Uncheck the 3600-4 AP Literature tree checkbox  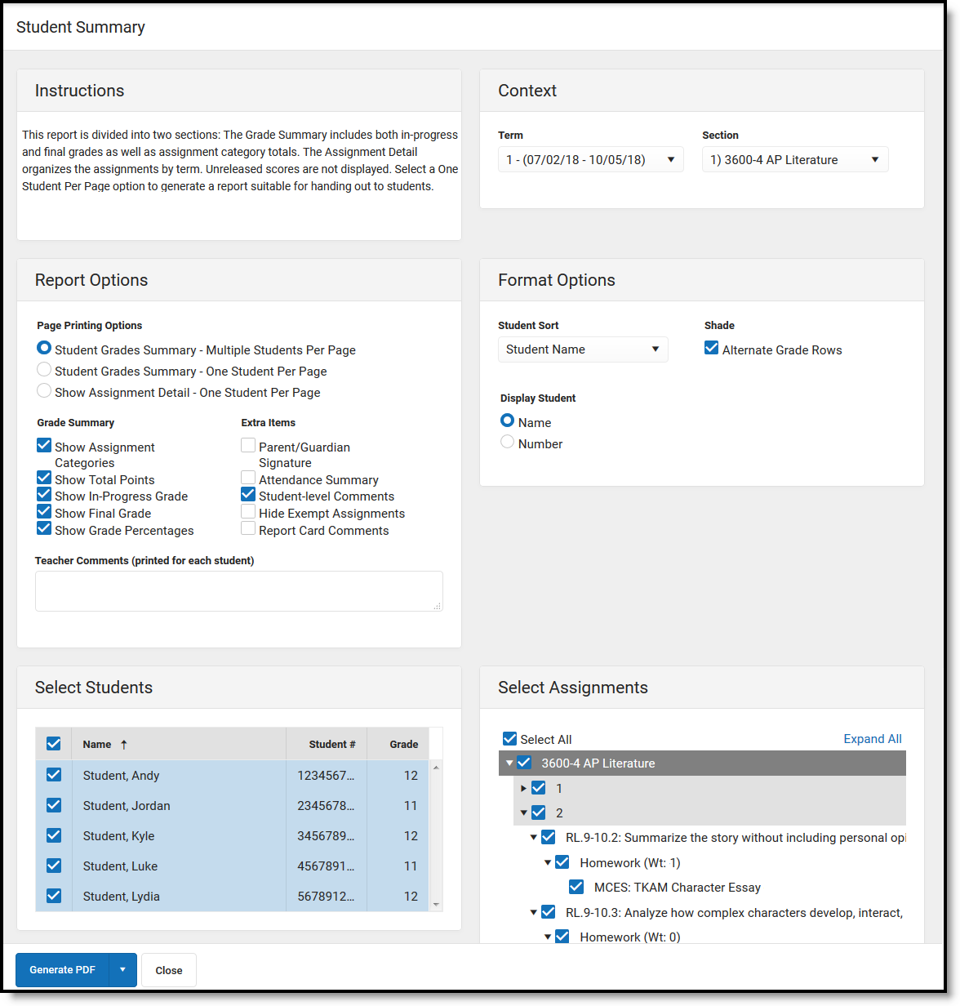click(x=524, y=763)
